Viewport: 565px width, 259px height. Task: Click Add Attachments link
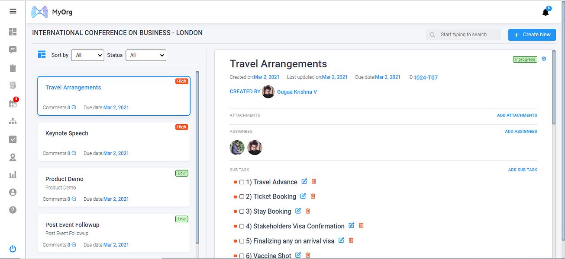[x=517, y=115]
